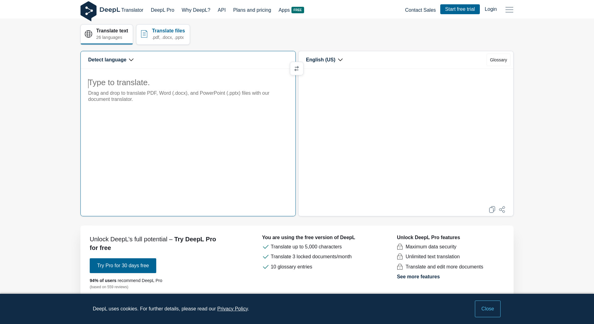
Task: Close the cookie banner
Action: 488,309
